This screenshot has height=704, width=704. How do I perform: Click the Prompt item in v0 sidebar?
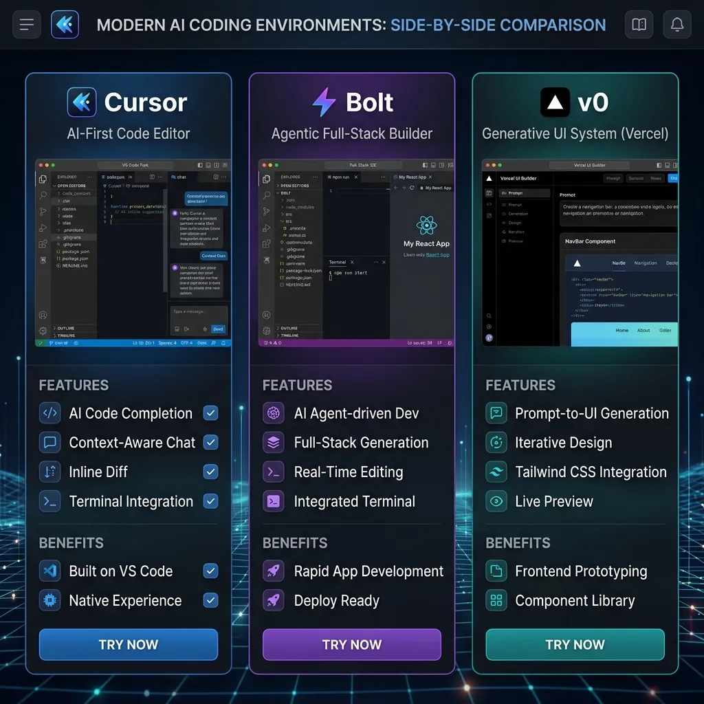click(x=525, y=193)
